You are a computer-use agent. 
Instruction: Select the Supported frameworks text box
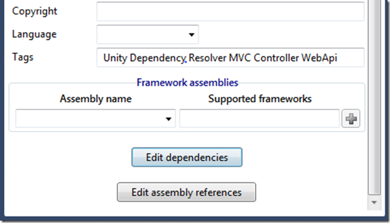pyautogui.click(x=259, y=118)
